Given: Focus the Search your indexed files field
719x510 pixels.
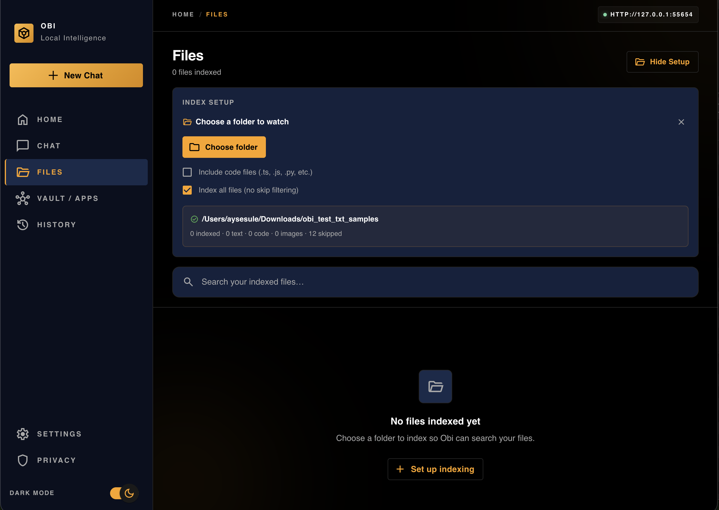Looking at the screenshot, I should tap(440, 282).
